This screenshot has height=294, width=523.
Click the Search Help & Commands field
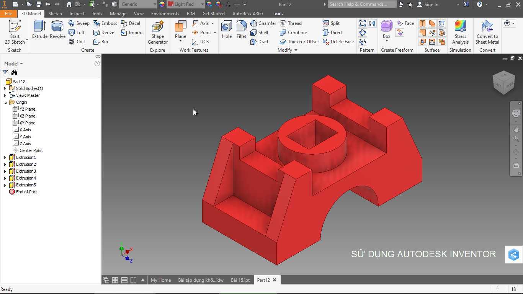[362, 4]
